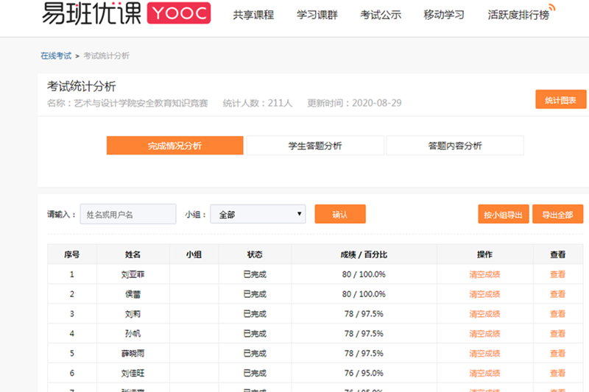Image resolution: width=589 pixels, height=392 pixels.
Task: Switch to 答题内容分析 tab
Action: [x=454, y=146]
